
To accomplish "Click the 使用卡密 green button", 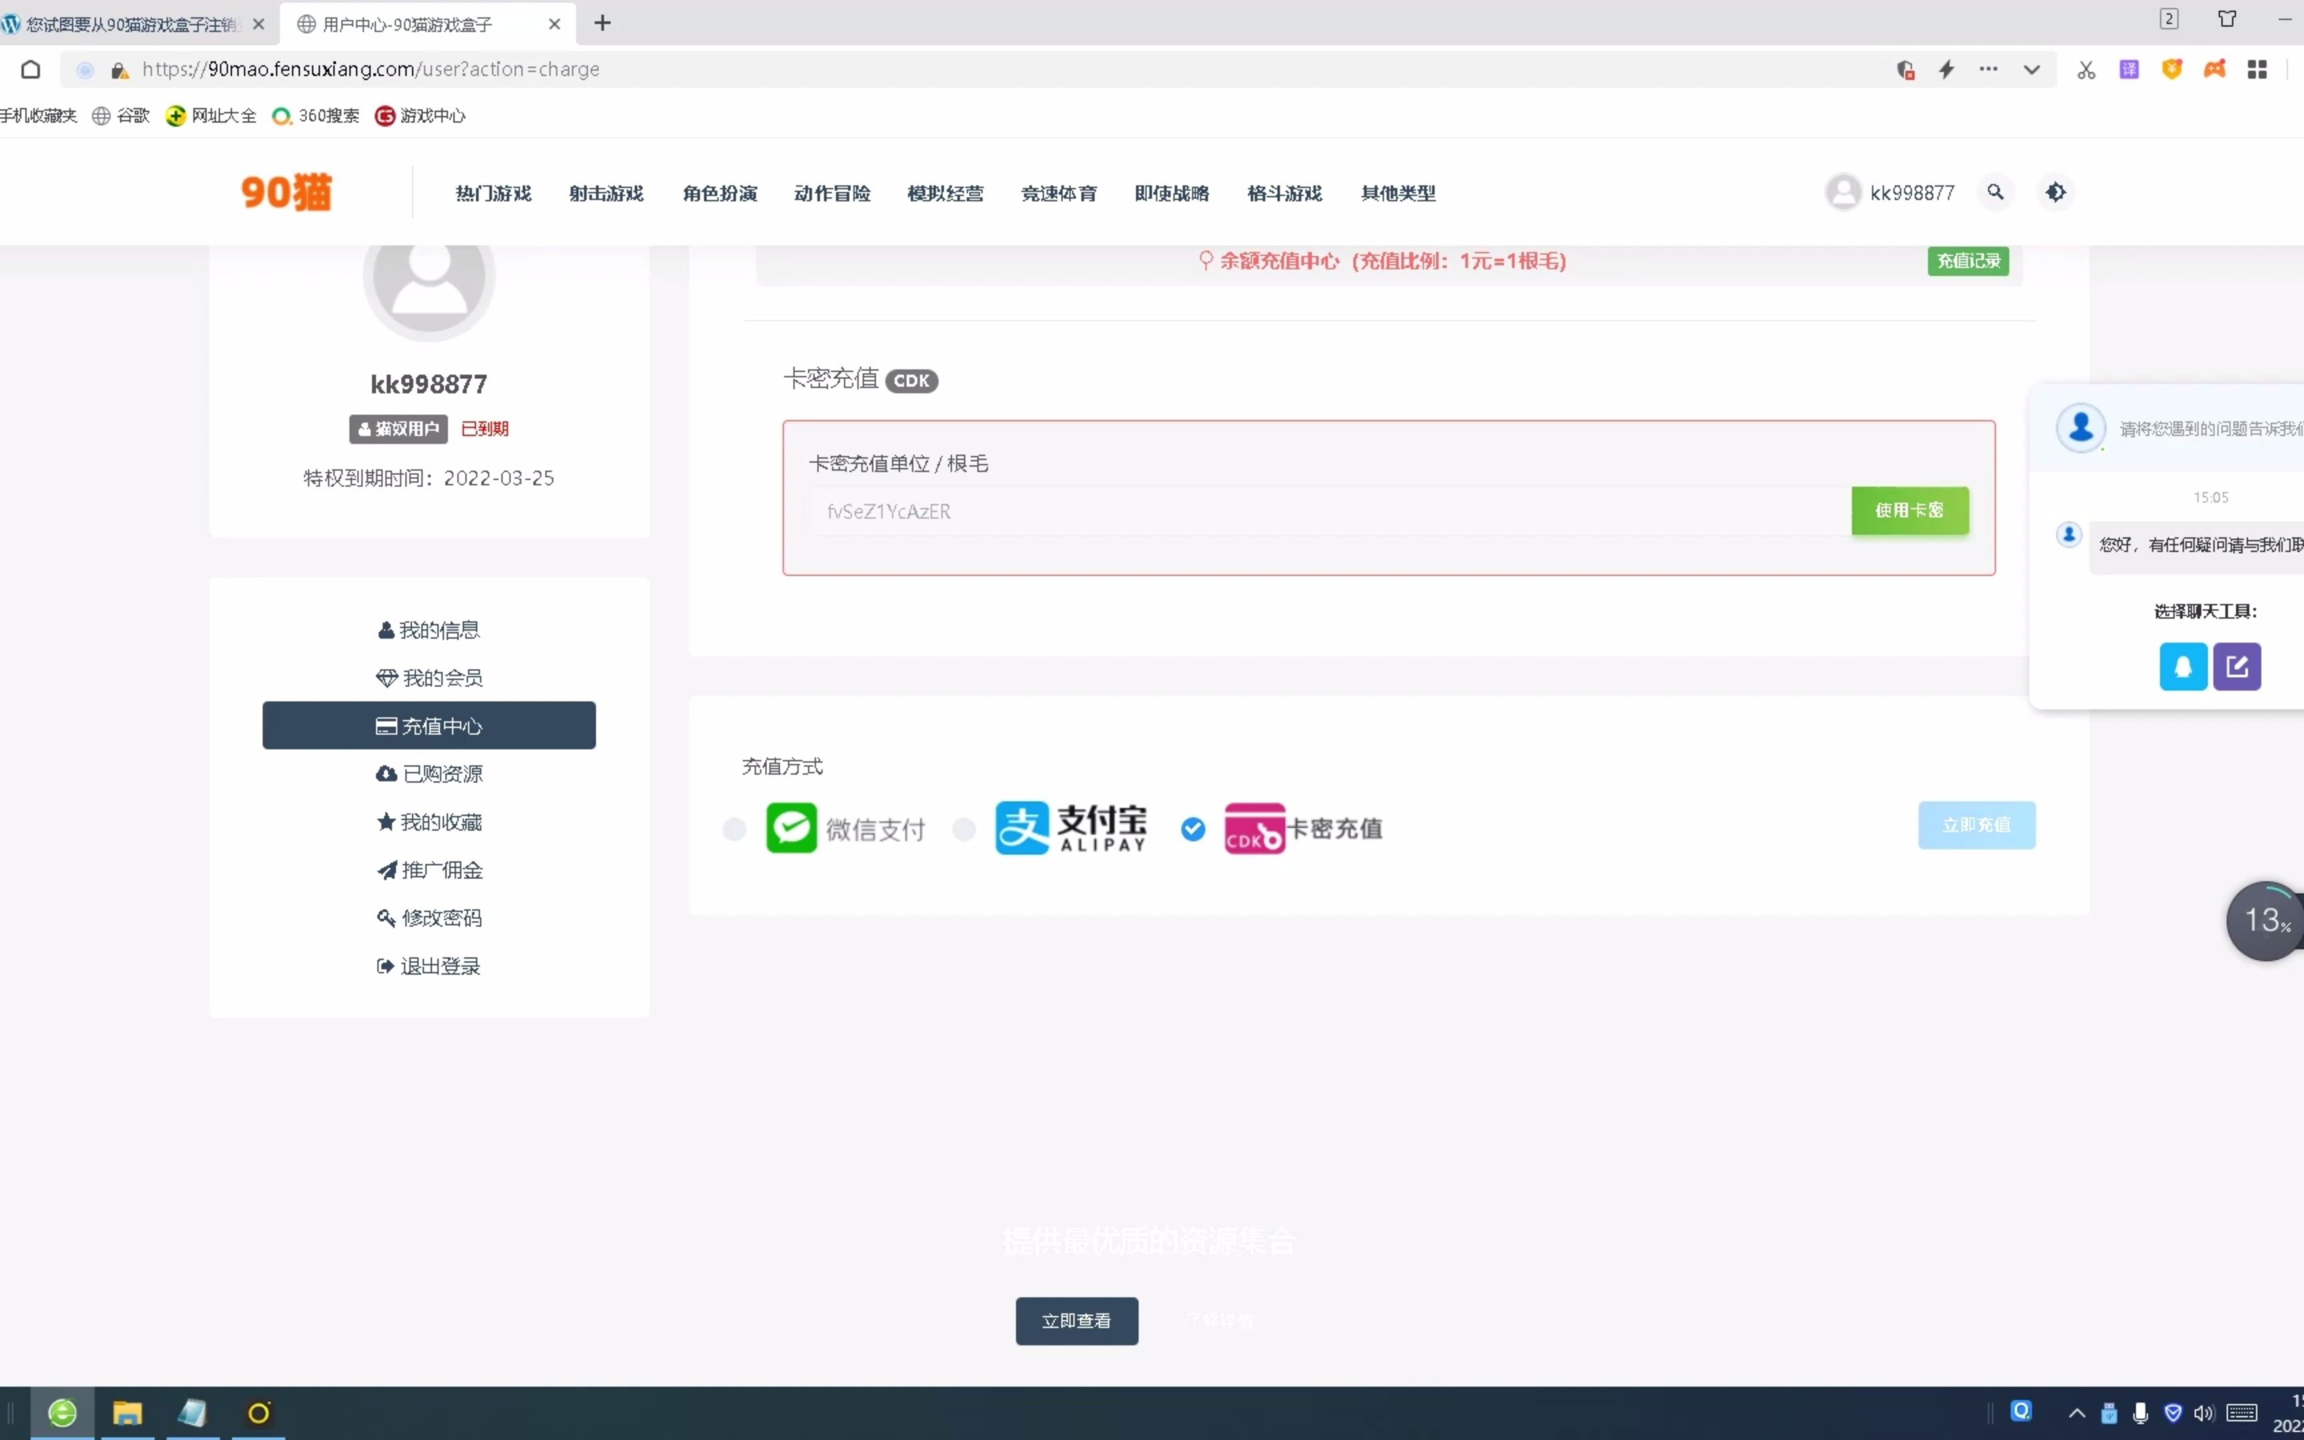I will click(1910, 511).
